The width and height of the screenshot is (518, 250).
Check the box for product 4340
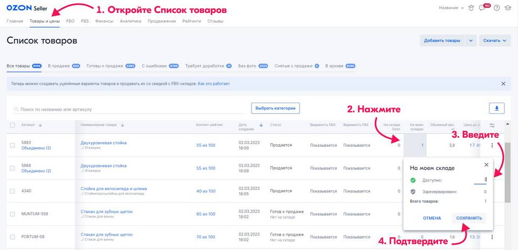(x=12, y=191)
